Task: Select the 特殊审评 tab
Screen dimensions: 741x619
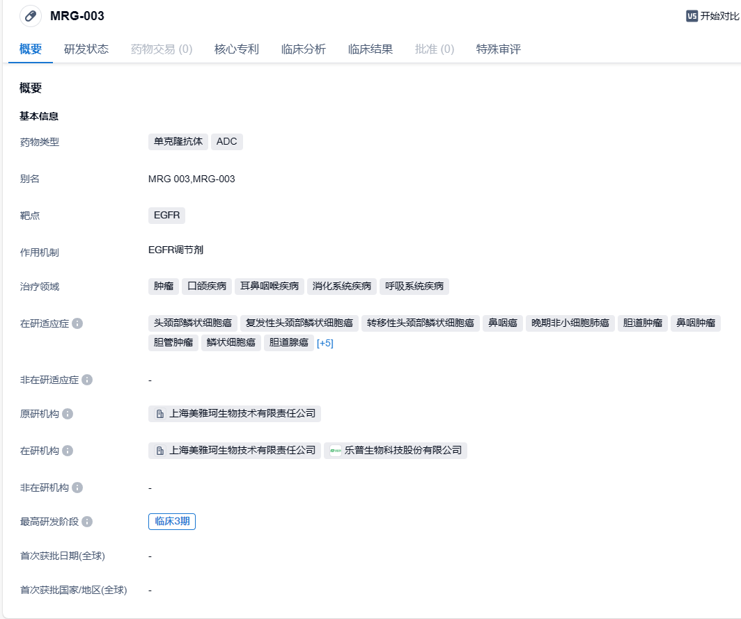Action: [x=499, y=49]
